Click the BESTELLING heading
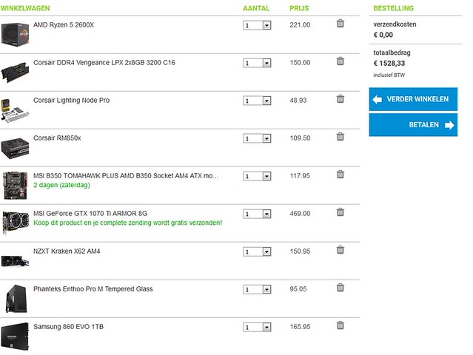The height and width of the screenshot is (355, 473). tap(393, 8)
